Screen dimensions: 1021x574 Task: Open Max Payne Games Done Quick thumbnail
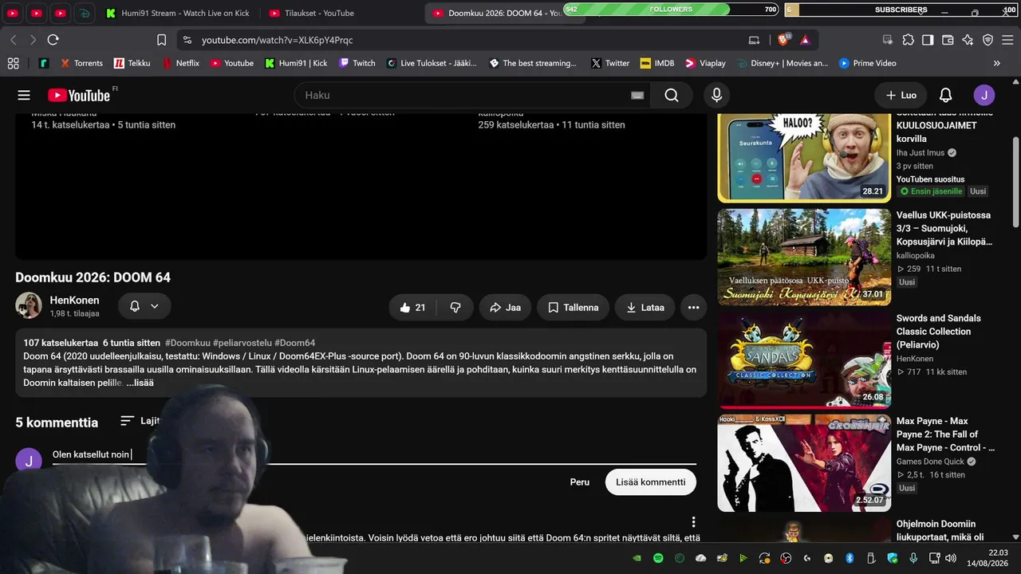coord(804,463)
